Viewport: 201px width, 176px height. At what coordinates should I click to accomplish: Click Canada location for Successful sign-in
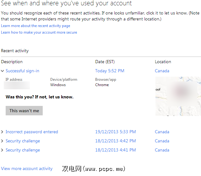(162, 71)
